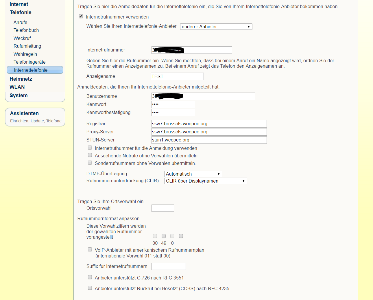
Task: Focus the Registrar input field
Action: click(209, 124)
